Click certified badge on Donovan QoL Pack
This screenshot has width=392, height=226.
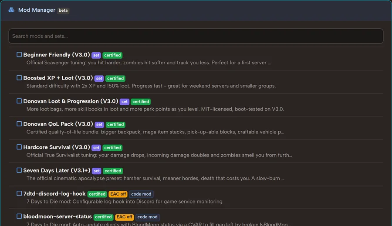pyautogui.click(x=115, y=124)
